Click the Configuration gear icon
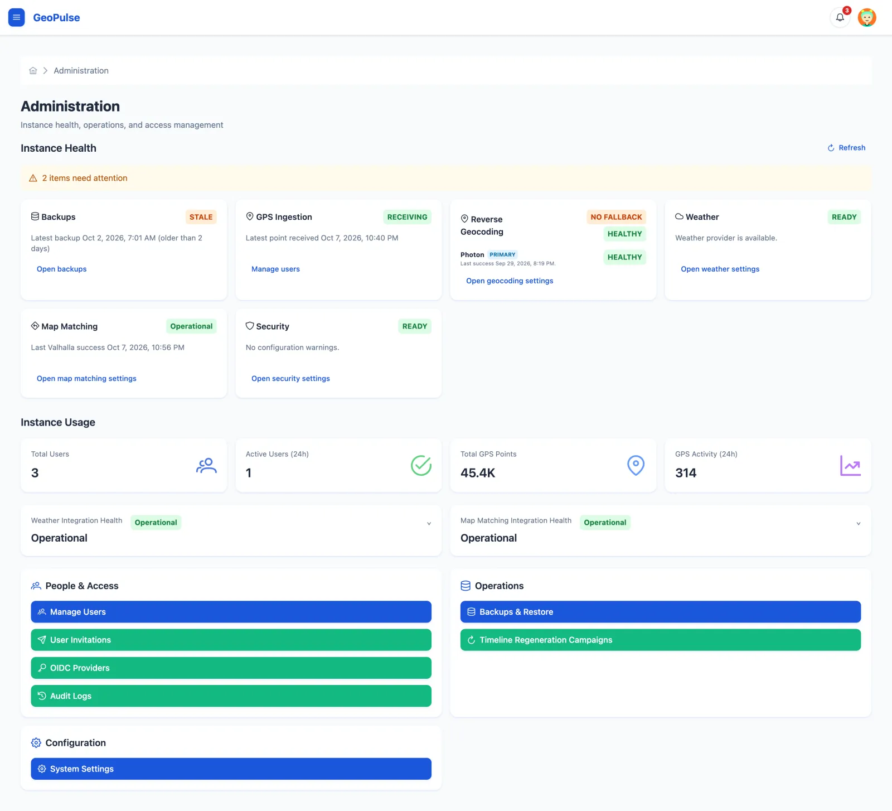 pos(36,743)
